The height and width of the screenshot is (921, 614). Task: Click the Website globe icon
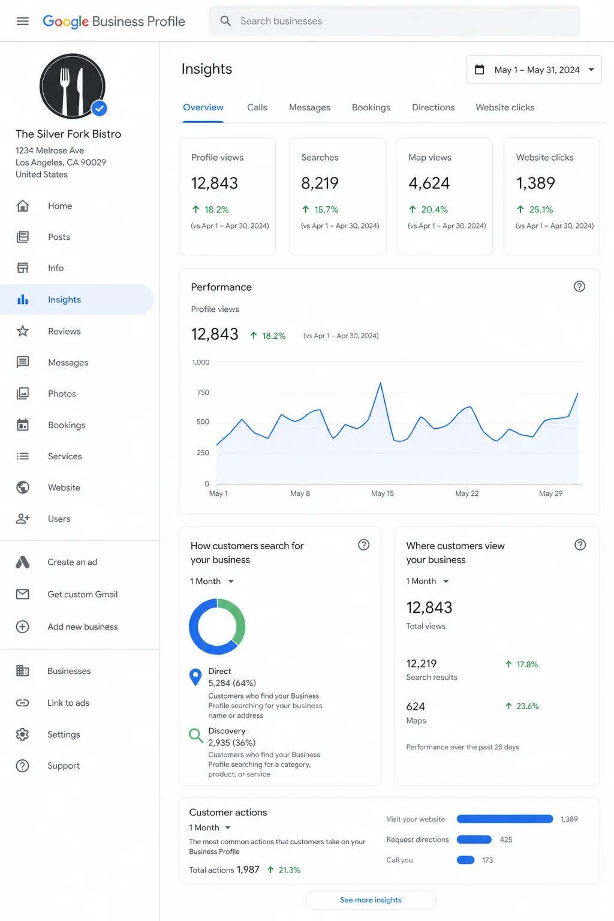click(23, 487)
